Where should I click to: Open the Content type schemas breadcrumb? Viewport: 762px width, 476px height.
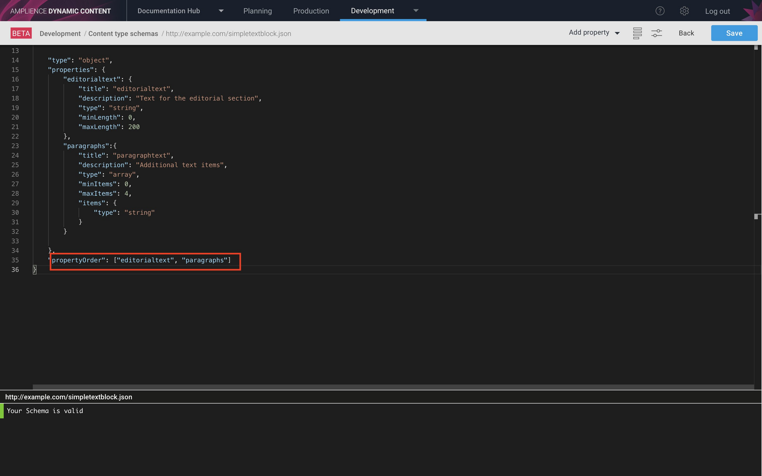123,34
